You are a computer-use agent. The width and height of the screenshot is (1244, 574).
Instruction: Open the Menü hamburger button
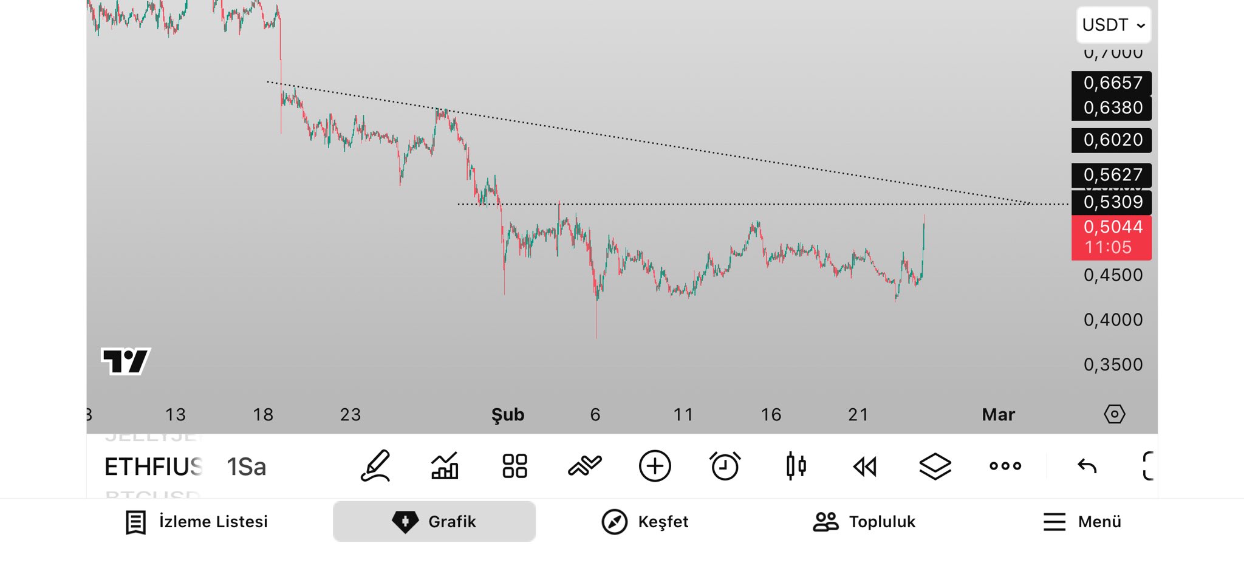pos(1082,522)
